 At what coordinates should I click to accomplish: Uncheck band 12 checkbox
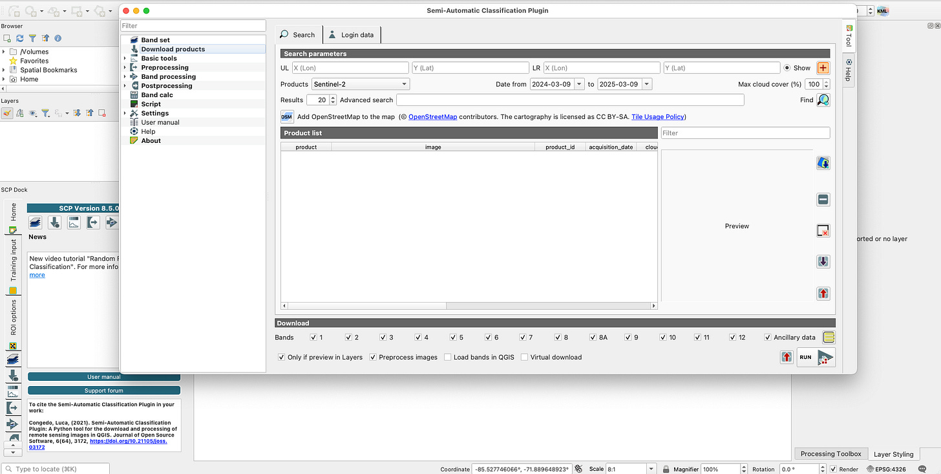(x=733, y=337)
